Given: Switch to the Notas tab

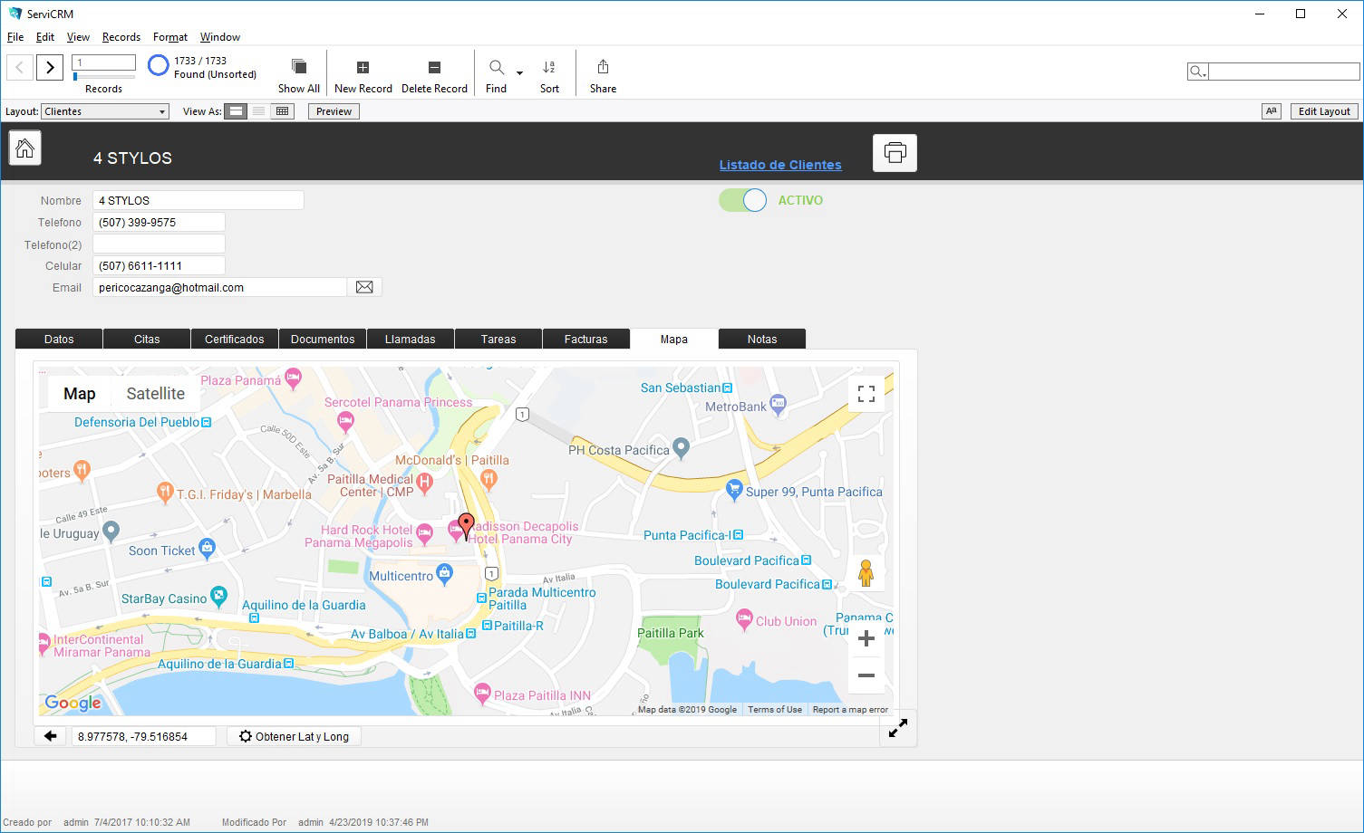Looking at the screenshot, I should click(x=762, y=339).
